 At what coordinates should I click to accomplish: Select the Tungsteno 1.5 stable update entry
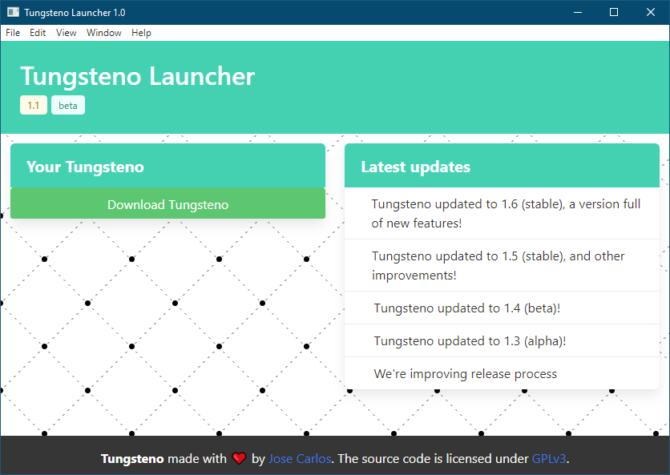tap(502, 266)
